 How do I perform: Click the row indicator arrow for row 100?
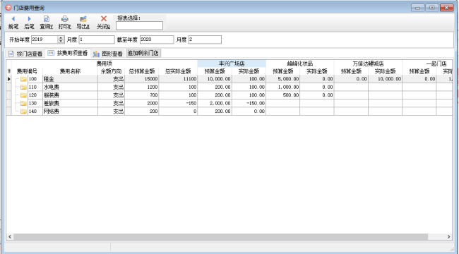click(x=8, y=79)
